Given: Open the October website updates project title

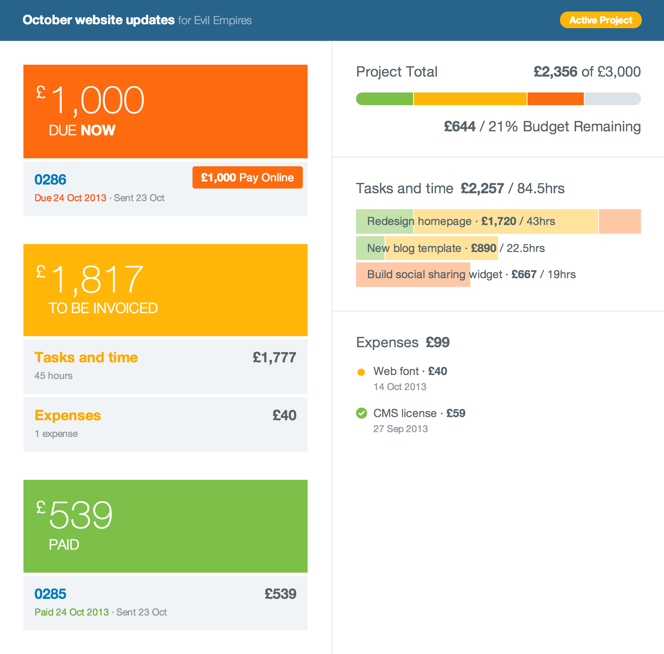Looking at the screenshot, I should point(98,19).
